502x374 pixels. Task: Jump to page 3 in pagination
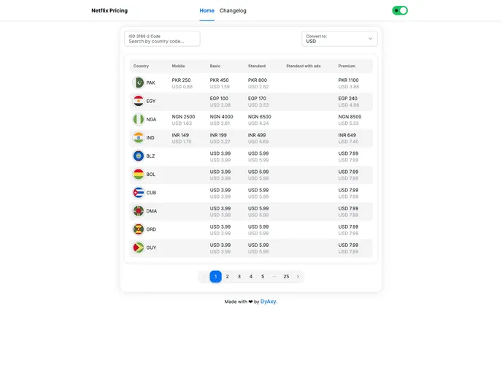click(x=239, y=277)
